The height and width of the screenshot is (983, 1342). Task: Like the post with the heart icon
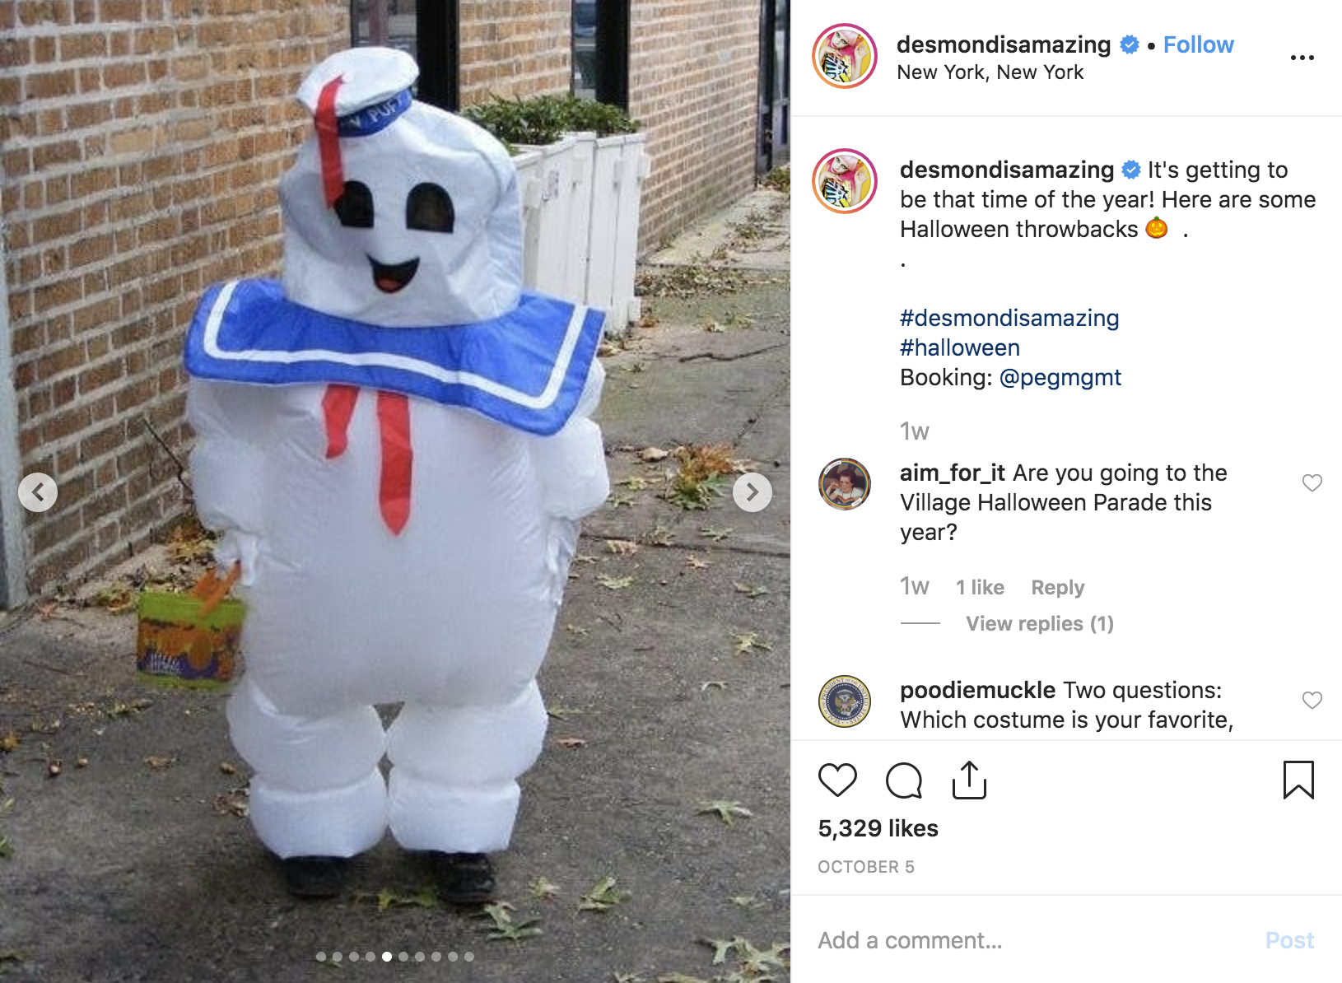[837, 780]
